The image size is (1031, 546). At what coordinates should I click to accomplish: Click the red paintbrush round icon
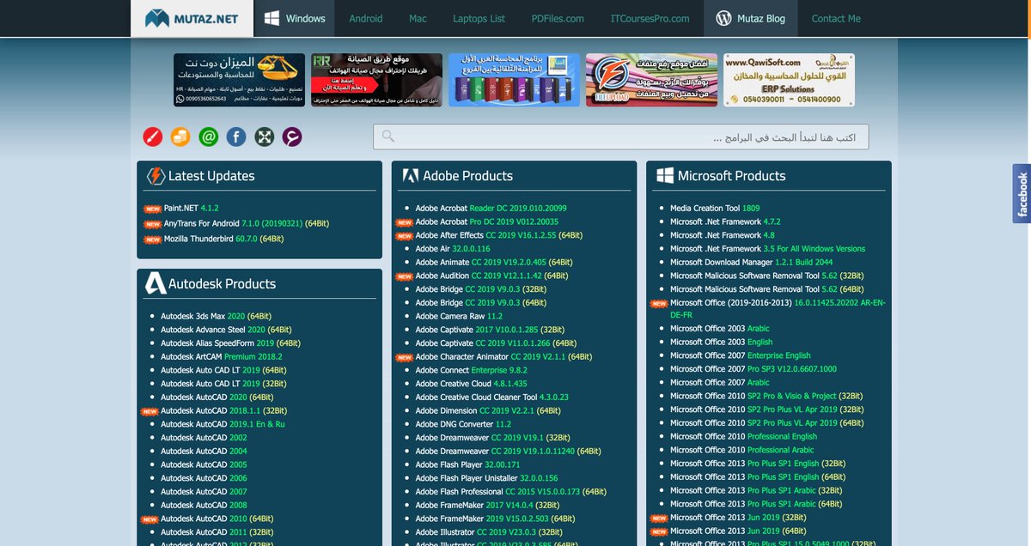point(152,136)
